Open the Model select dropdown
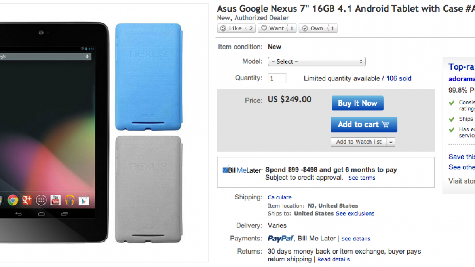Image resolution: width=475 pixels, height=267 pixels. [317, 62]
